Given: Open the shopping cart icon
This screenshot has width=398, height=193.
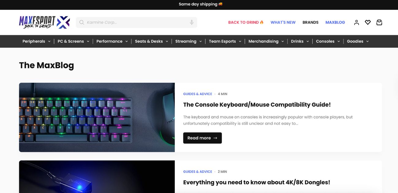Looking at the screenshot, I should (379, 22).
